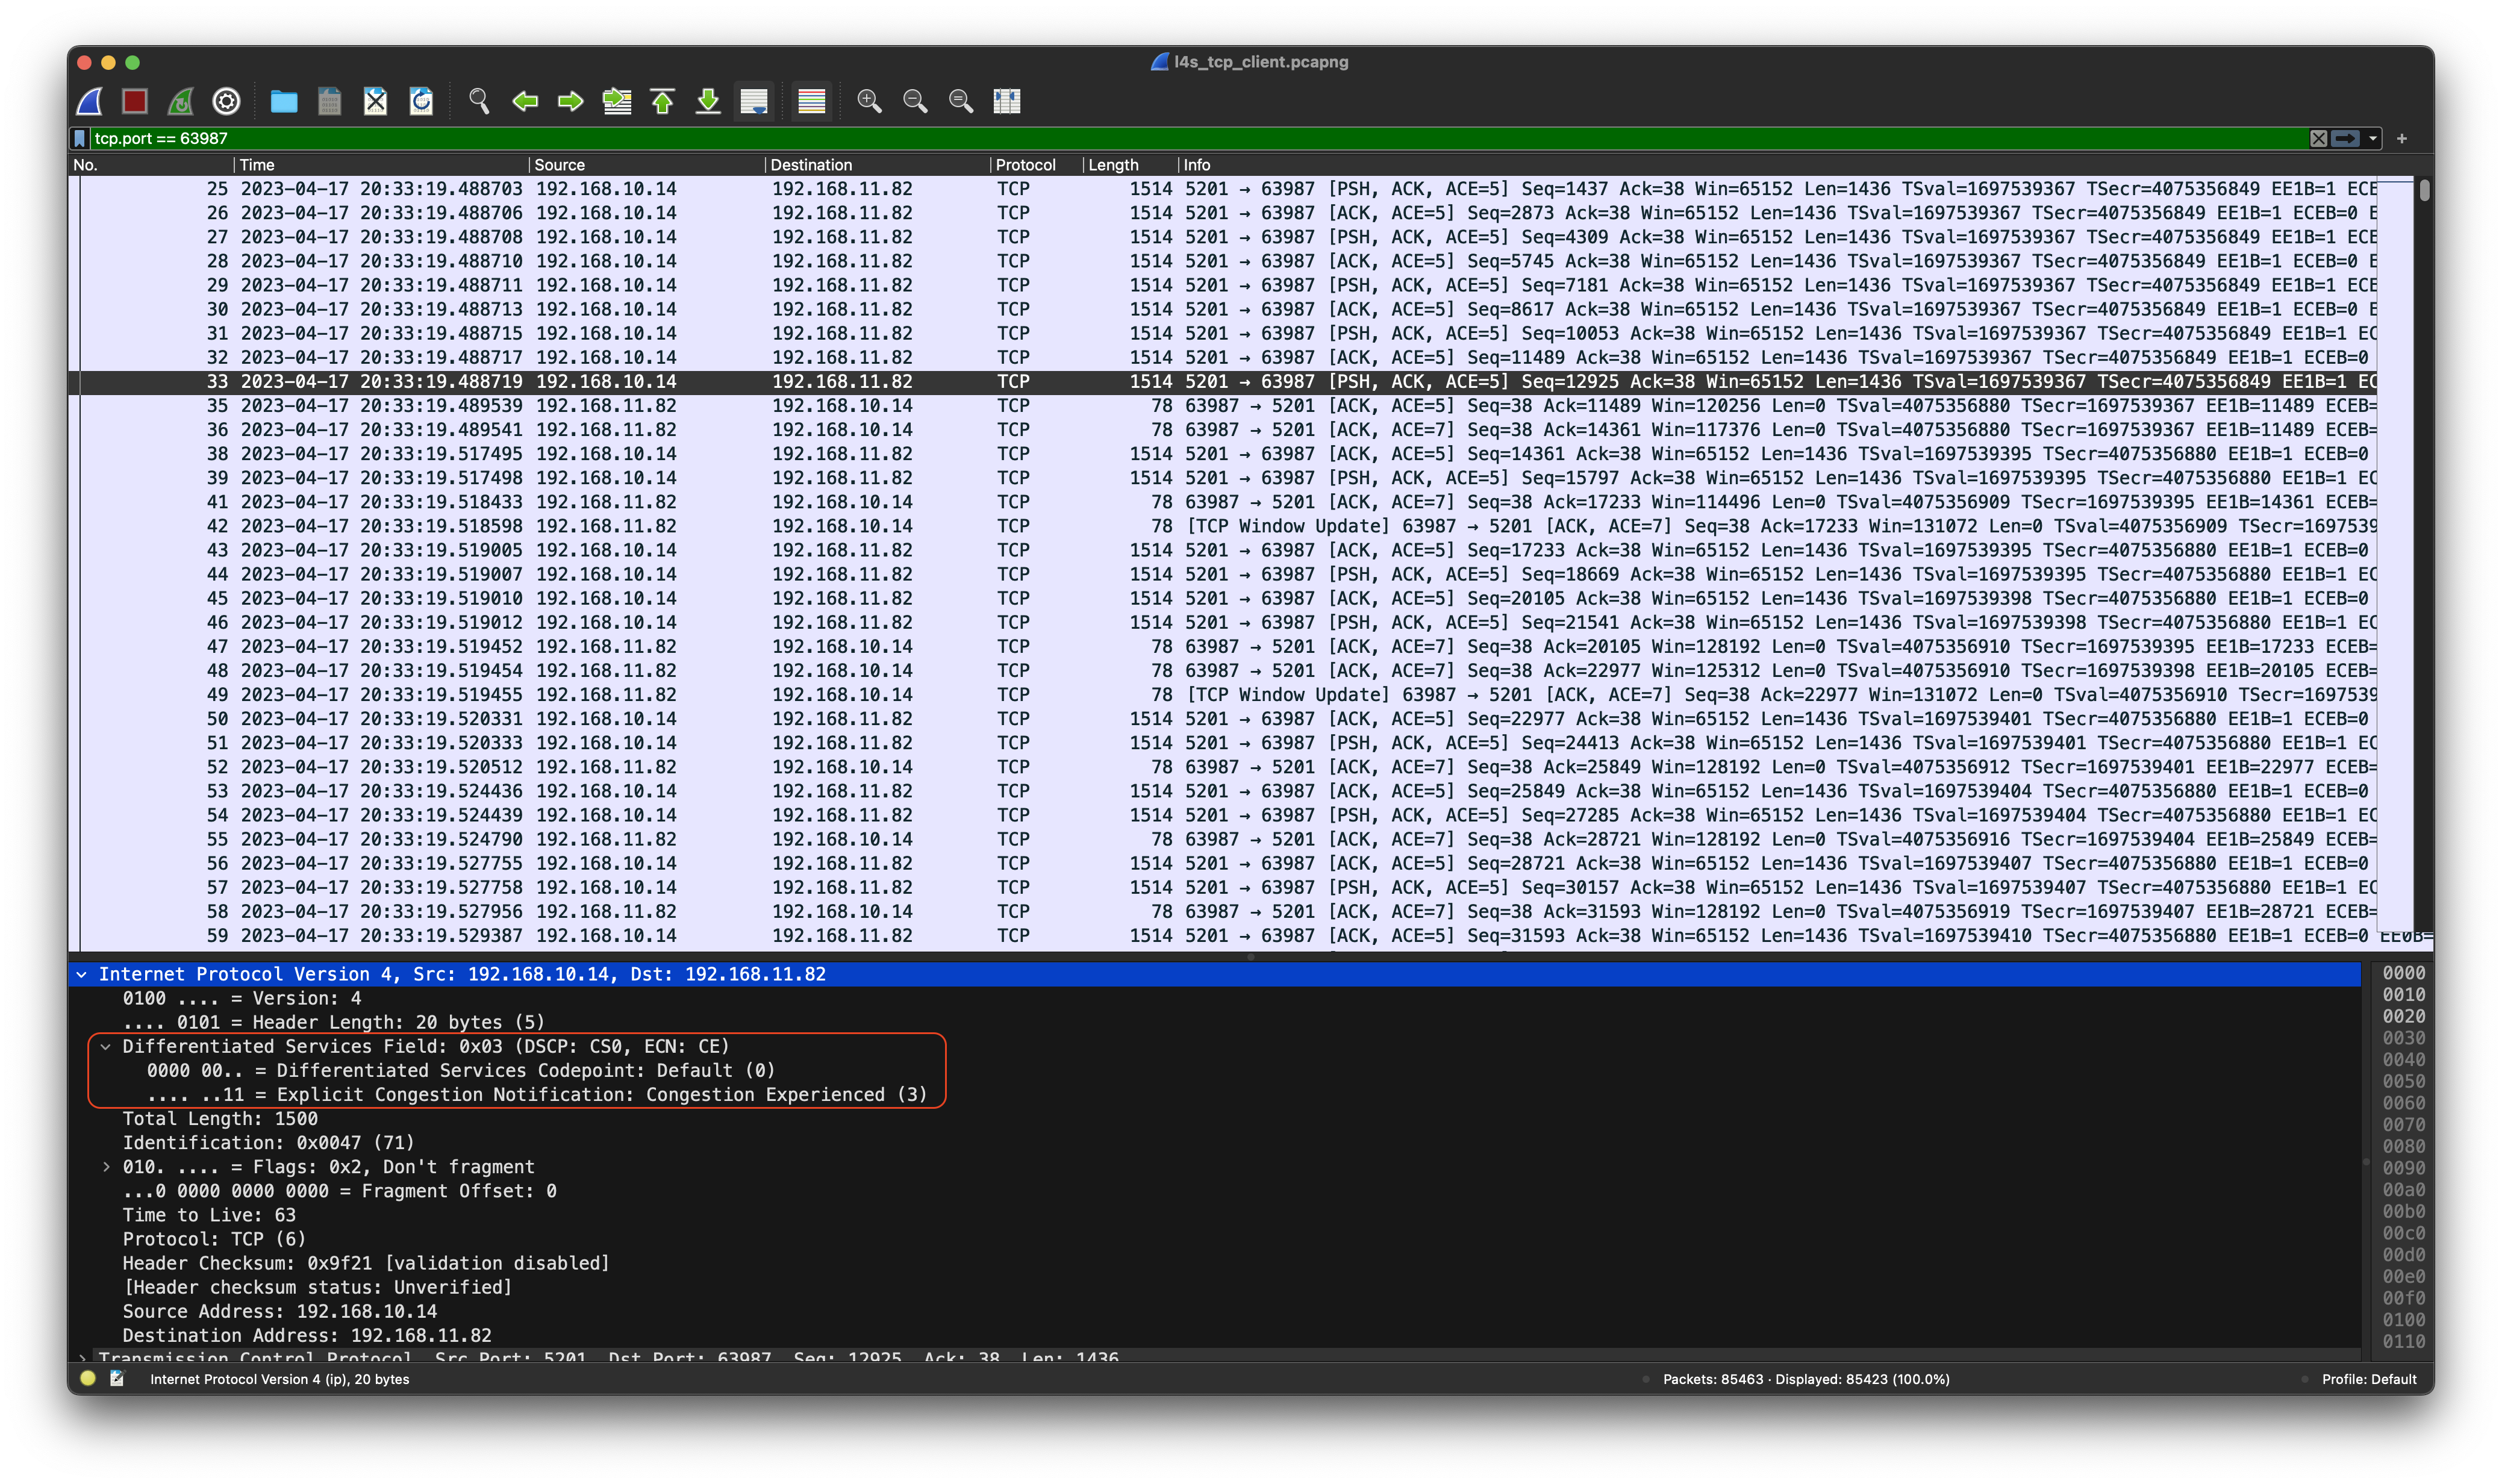This screenshot has height=1484, width=2502.
Task: Go to a specific packet number
Action: (617, 101)
